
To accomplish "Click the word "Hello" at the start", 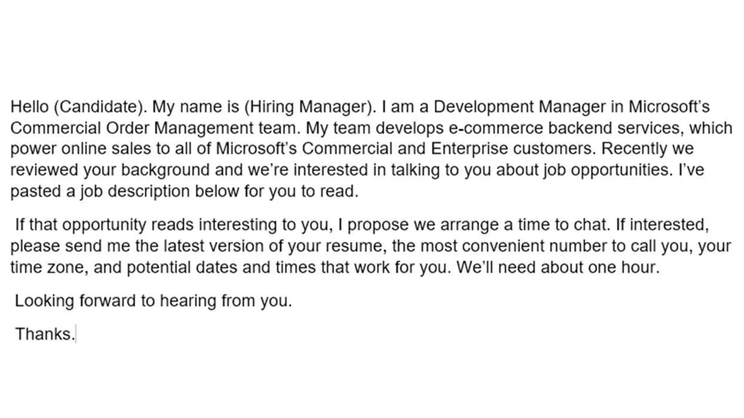I will click(x=29, y=107).
